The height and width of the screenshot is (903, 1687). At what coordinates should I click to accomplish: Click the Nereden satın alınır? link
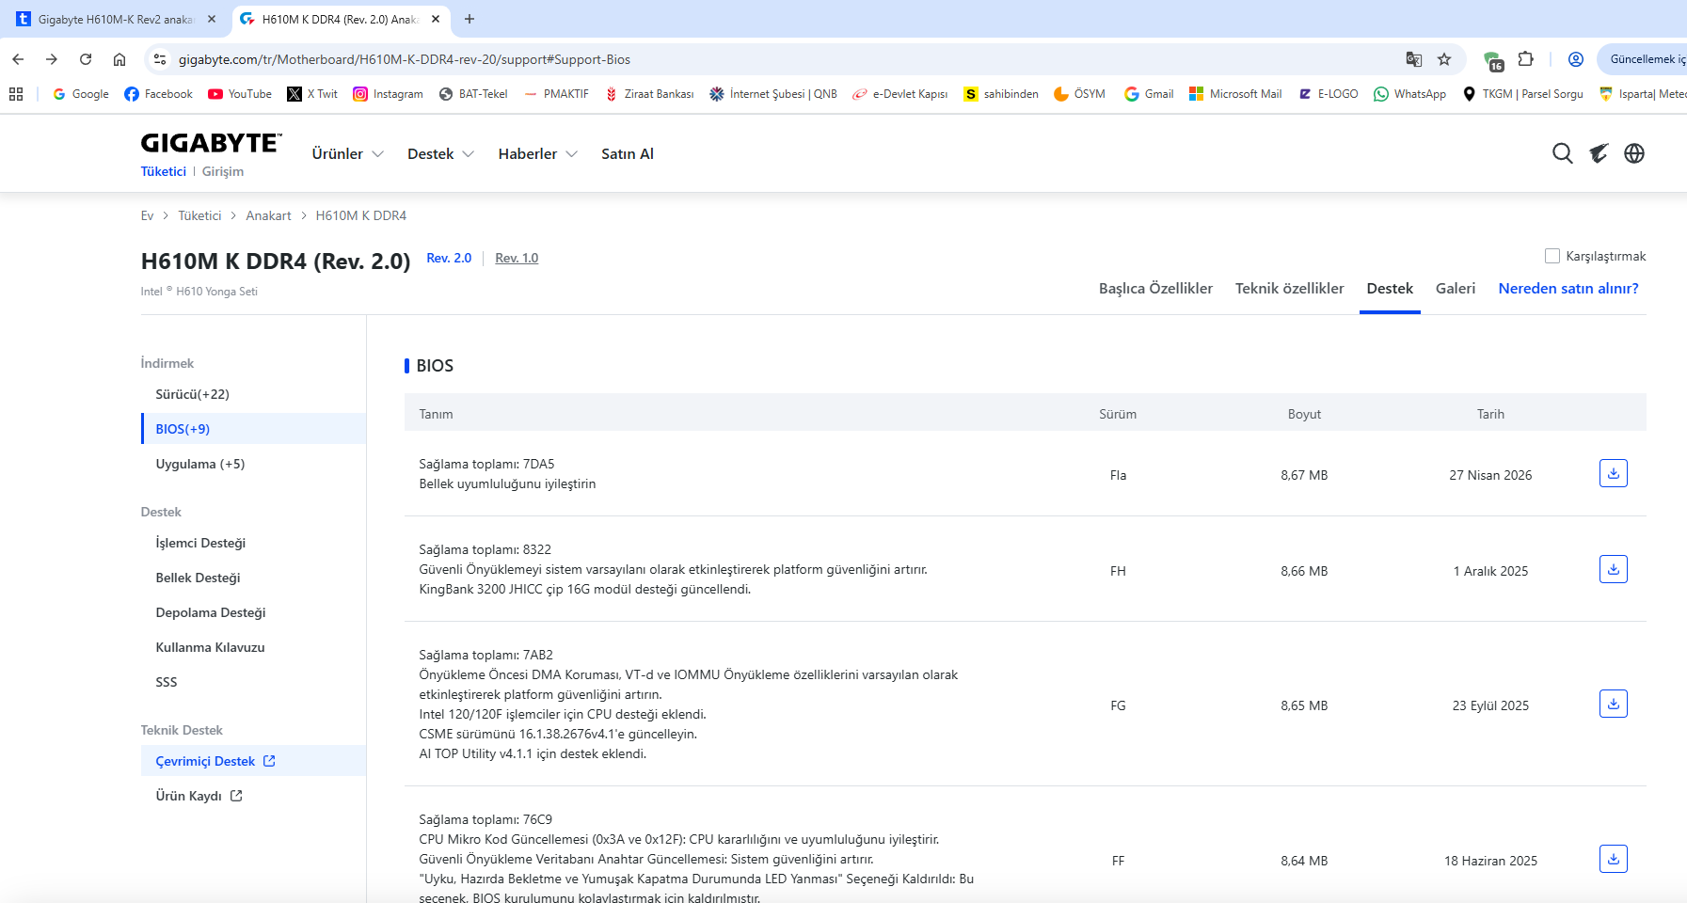pyautogui.click(x=1568, y=289)
